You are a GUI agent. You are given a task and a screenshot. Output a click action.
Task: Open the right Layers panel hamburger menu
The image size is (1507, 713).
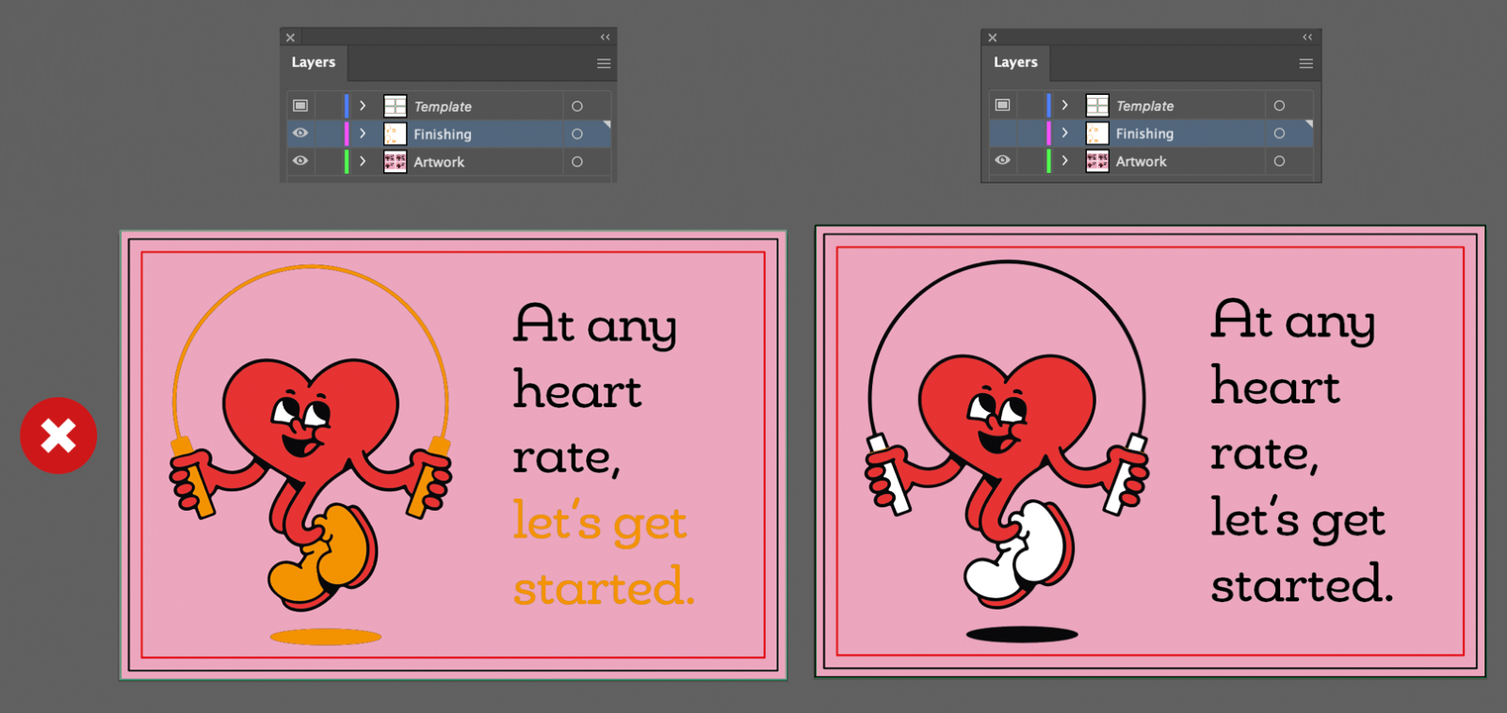pyautogui.click(x=1305, y=64)
